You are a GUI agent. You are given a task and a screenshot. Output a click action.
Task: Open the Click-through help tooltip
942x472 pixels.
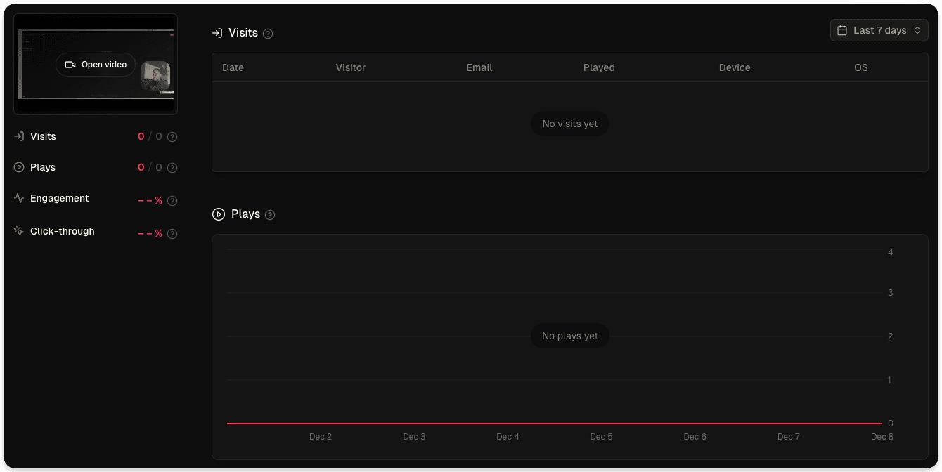click(172, 233)
